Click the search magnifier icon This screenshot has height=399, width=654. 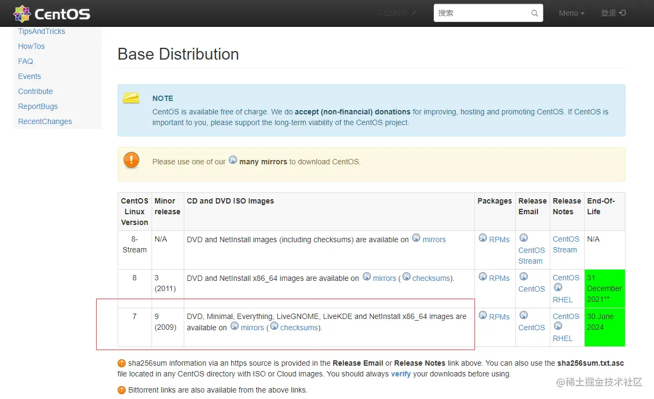coord(535,13)
